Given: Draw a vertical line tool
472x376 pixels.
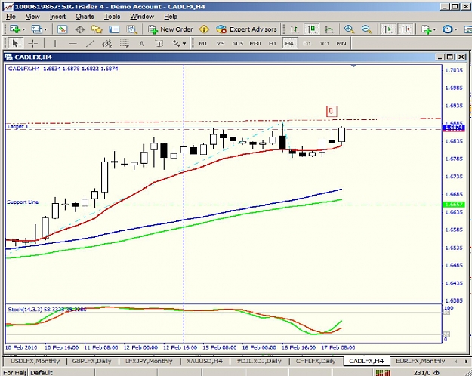Looking at the screenshot, I should (x=55, y=43).
